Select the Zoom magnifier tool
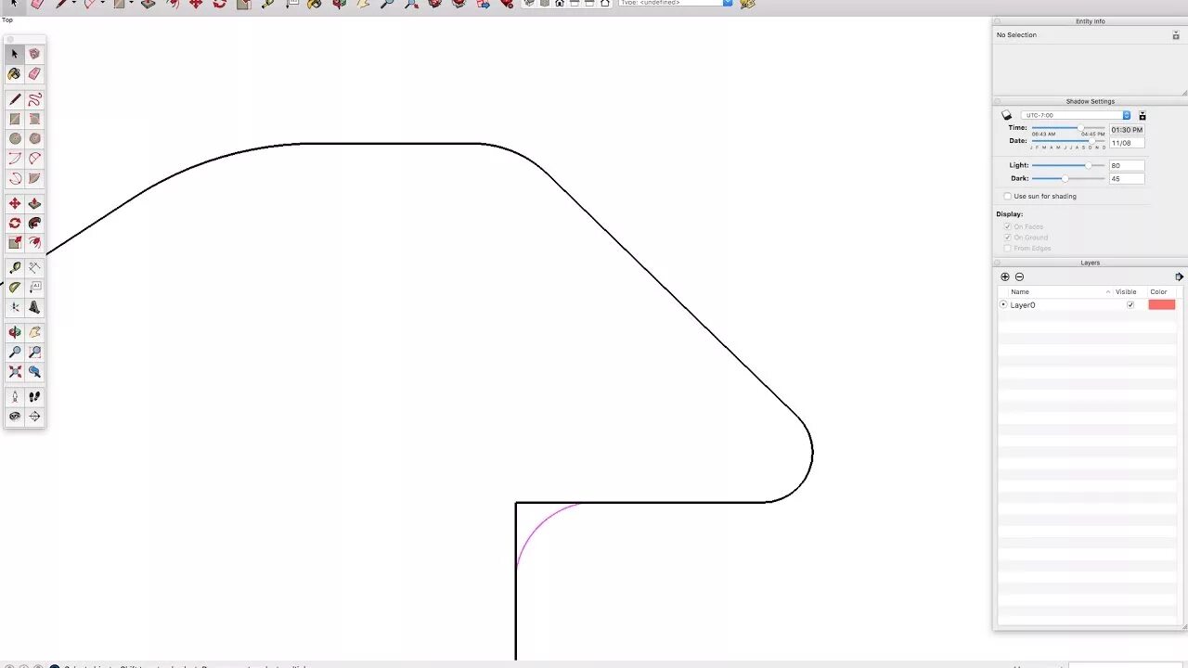 pos(15,352)
